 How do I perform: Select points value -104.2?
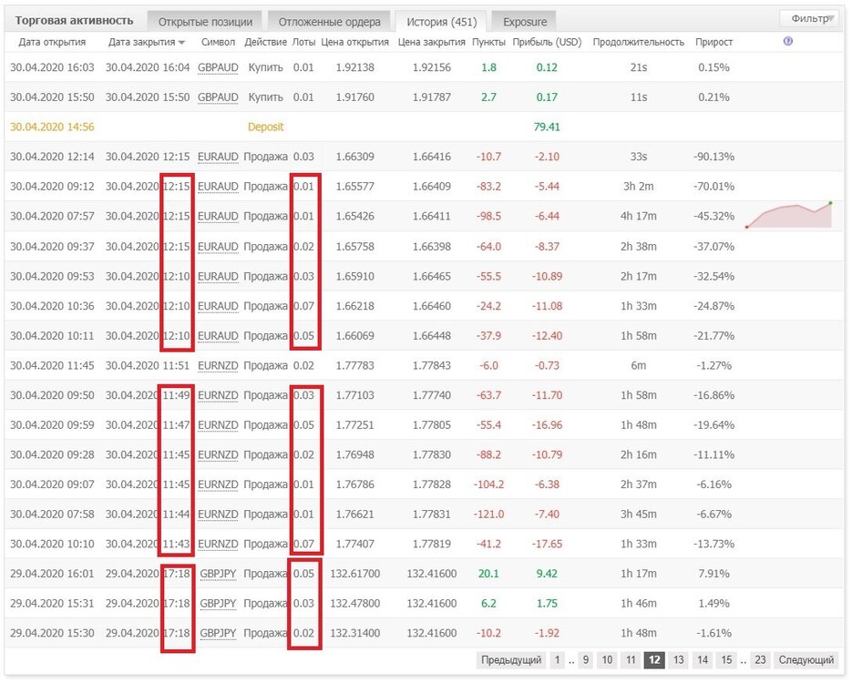[x=488, y=484]
